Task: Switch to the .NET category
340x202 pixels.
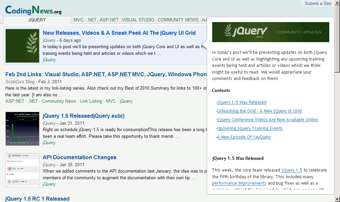Action: 91,20
